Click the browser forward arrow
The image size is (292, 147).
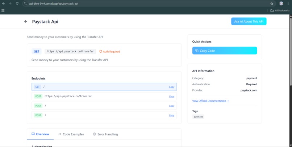click(10, 4)
